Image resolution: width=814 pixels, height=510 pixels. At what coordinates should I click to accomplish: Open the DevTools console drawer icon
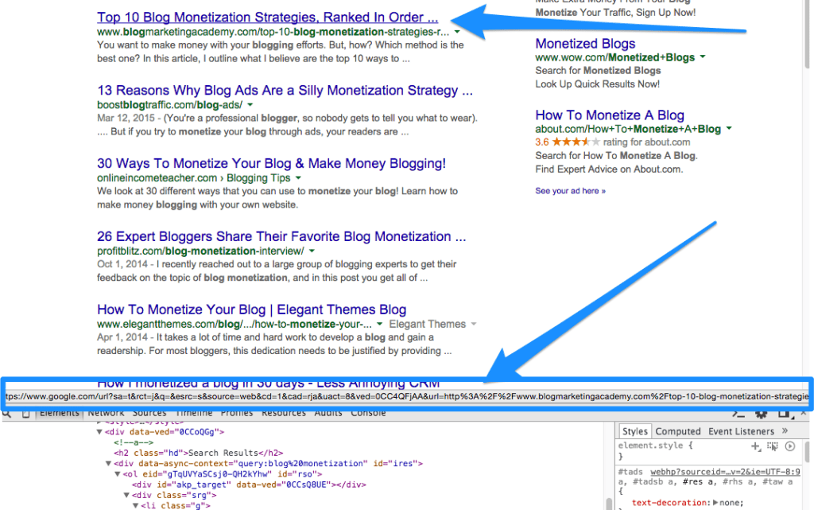739,414
